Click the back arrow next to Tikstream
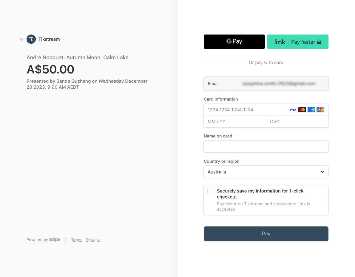Image resolution: width=355 pixels, height=277 pixels. point(22,39)
